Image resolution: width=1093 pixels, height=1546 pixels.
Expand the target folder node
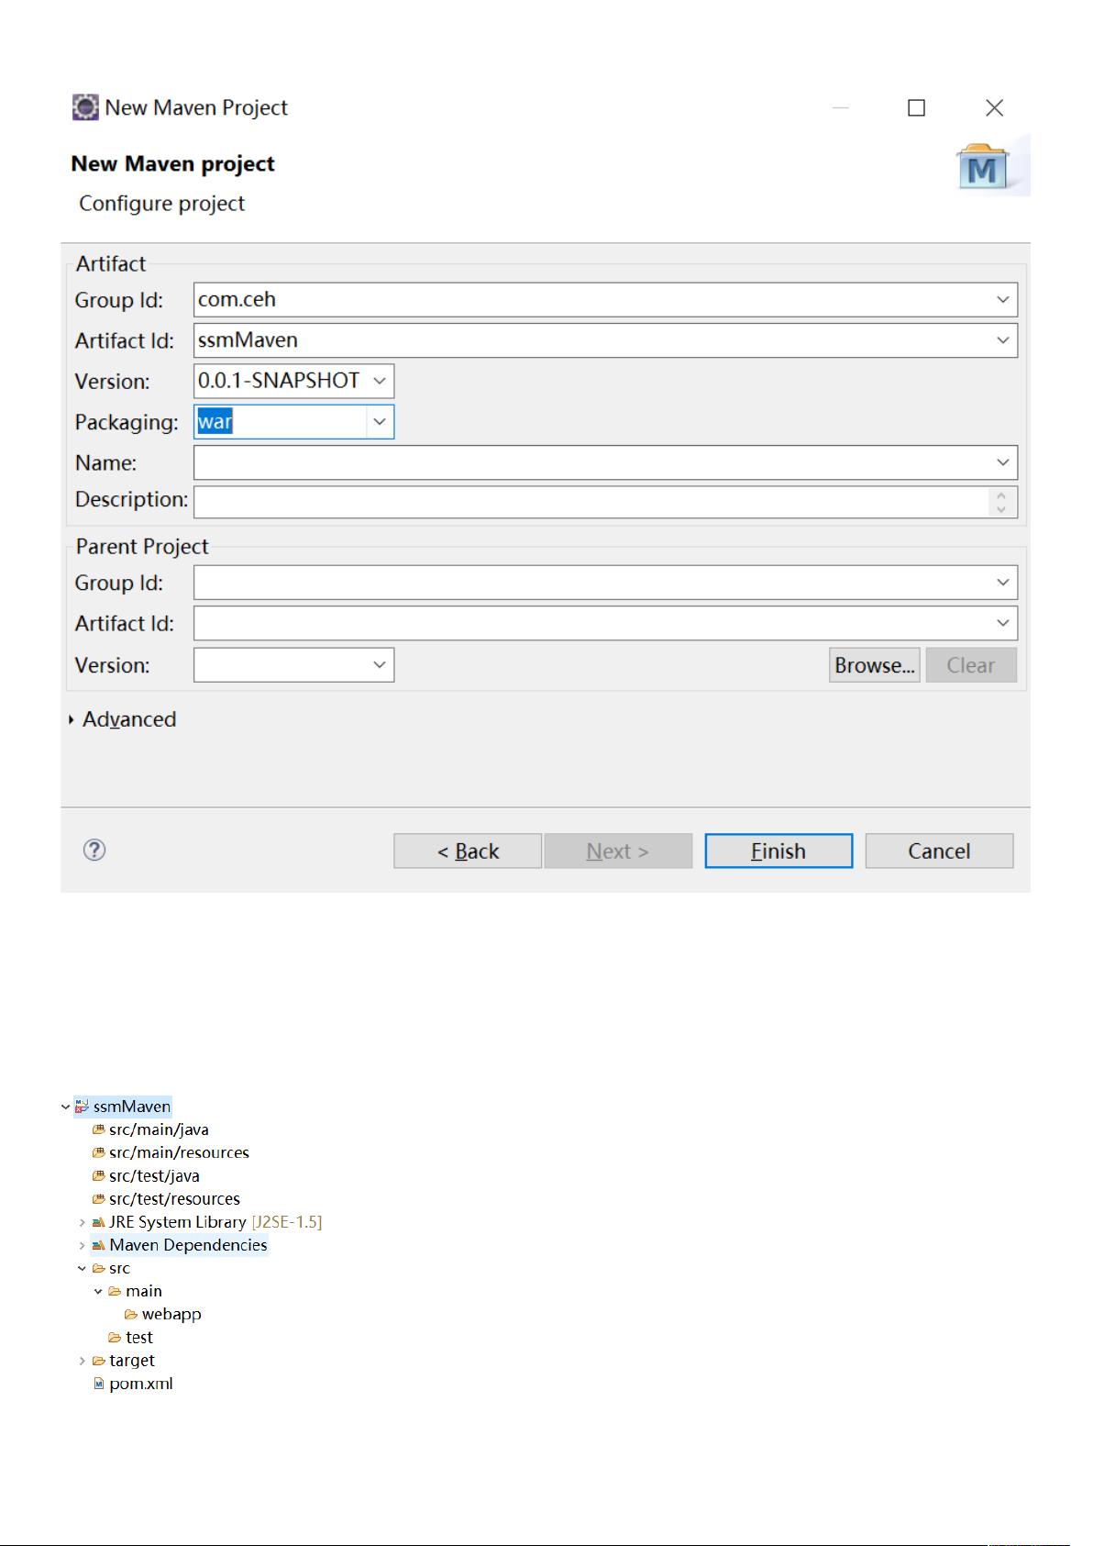83,1361
